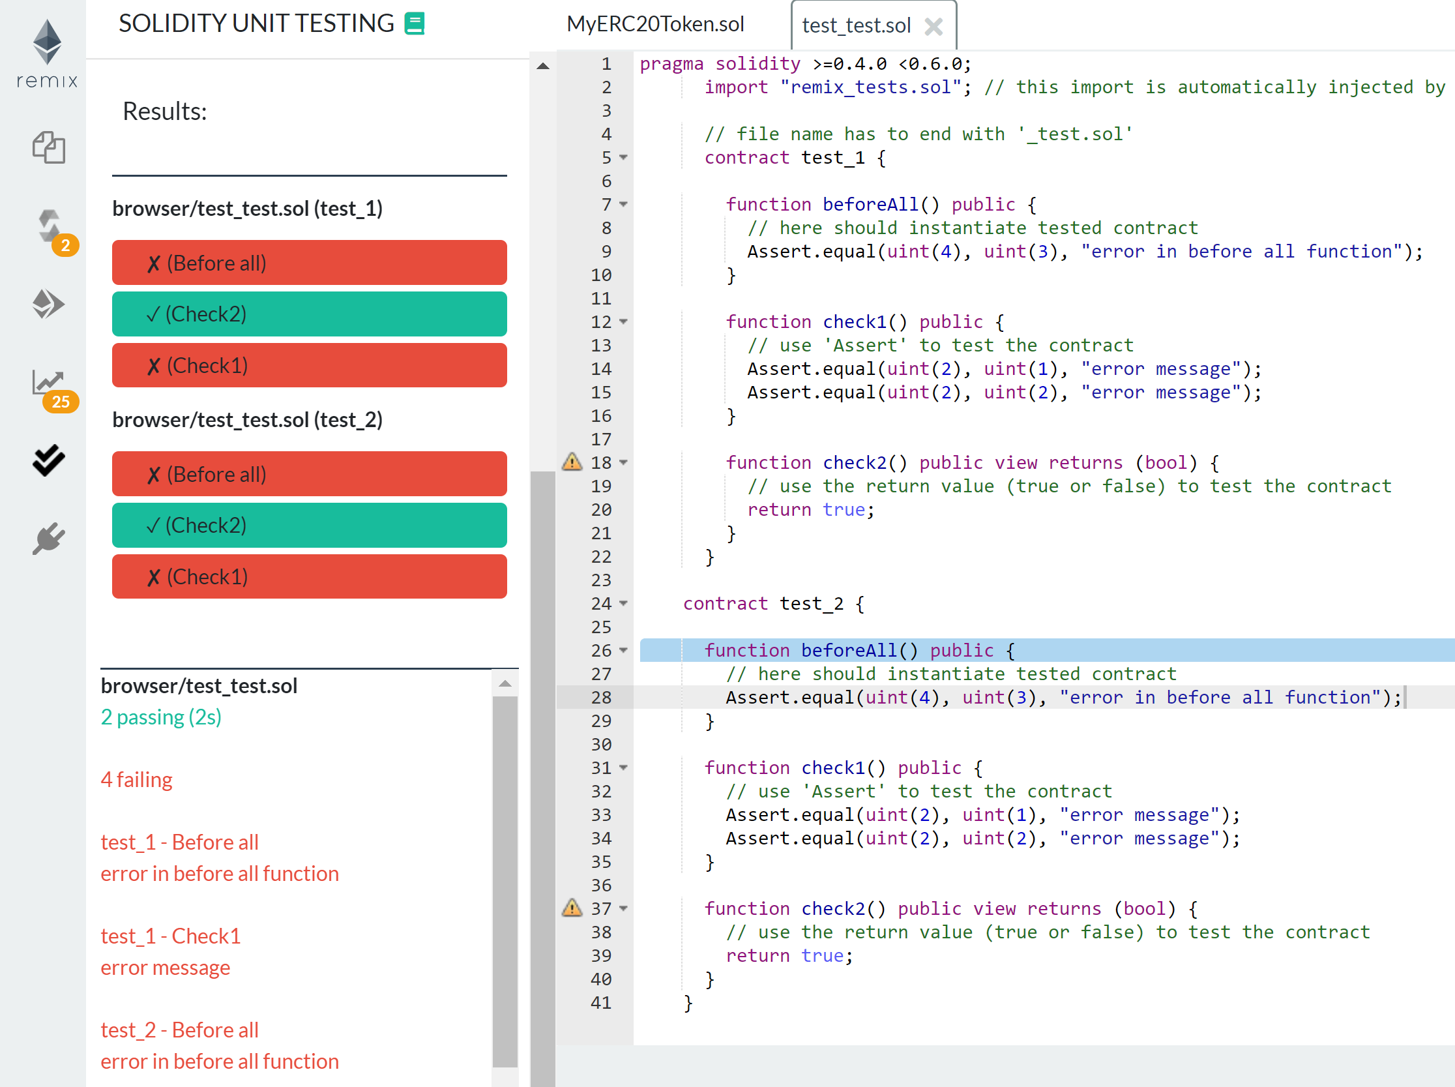Select the Solidity unit testing checkmark icon
The image size is (1455, 1087).
click(x=49, y=460)
